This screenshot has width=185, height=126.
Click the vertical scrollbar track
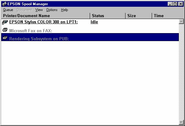[181, 72]
